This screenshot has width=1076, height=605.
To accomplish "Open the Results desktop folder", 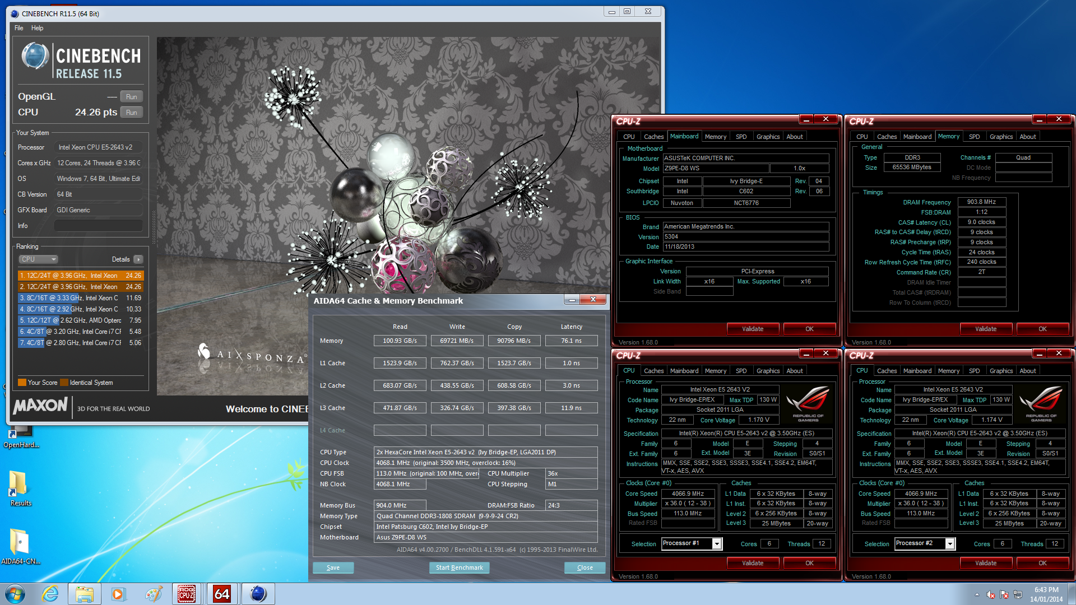I will 21,488.
